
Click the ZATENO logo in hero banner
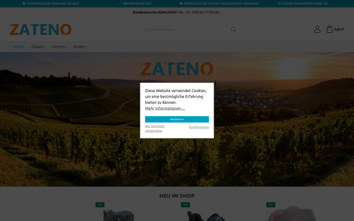click(177, 69)
